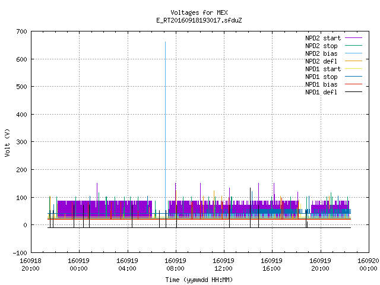380x285 pixels.
Task: Select the NPD1 defl legend label
Action: point(321,93)
